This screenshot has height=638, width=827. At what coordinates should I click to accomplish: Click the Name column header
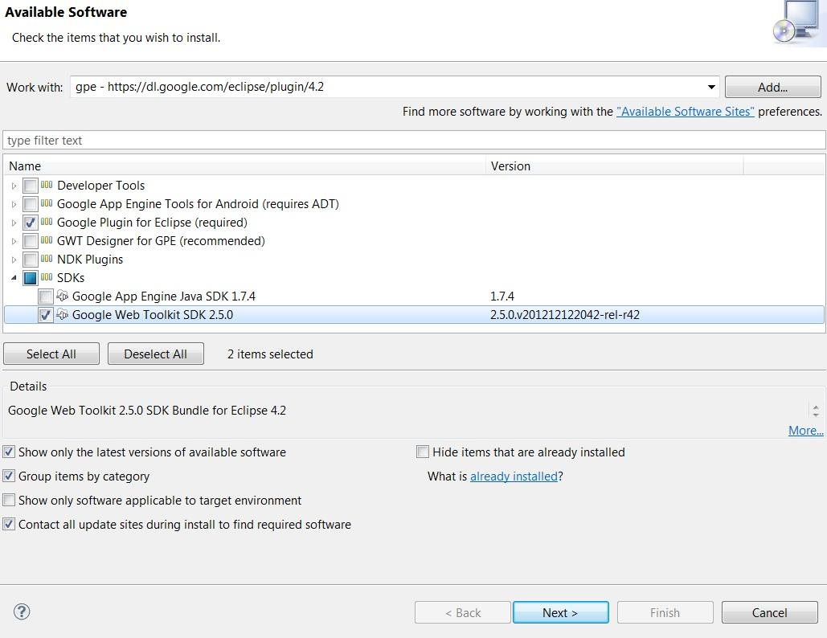click(244, 166)
